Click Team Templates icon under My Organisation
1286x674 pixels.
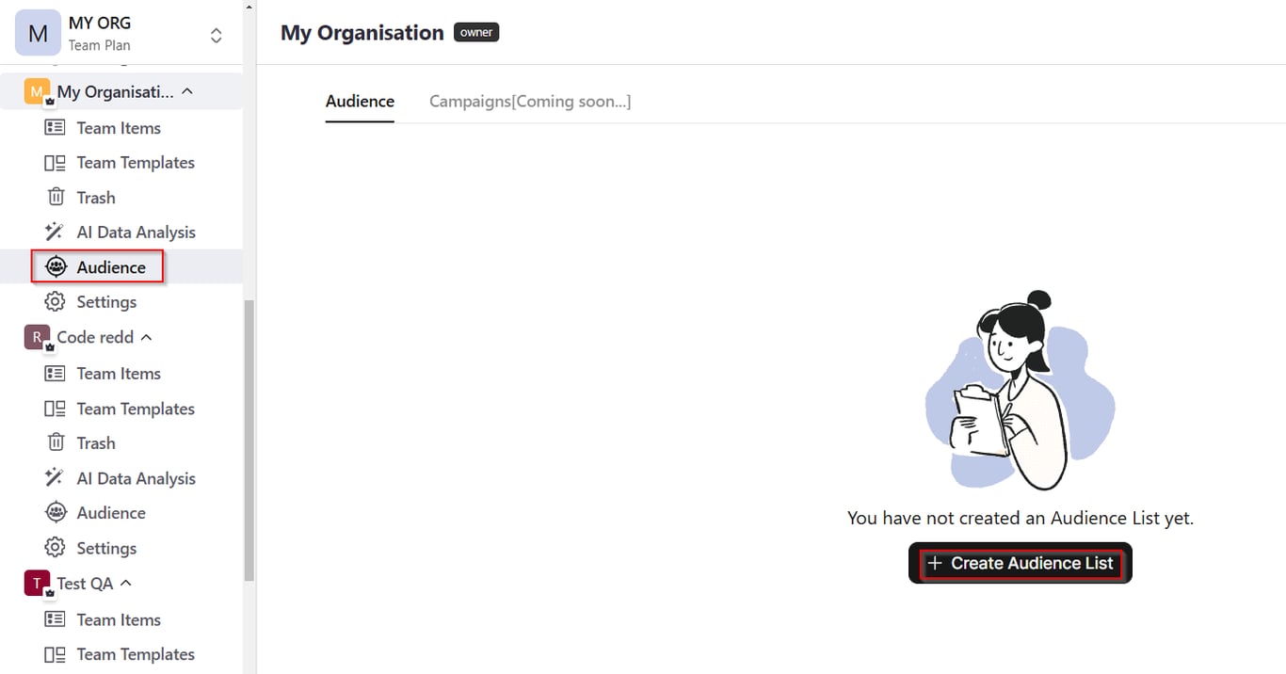(x=56, y=163)
